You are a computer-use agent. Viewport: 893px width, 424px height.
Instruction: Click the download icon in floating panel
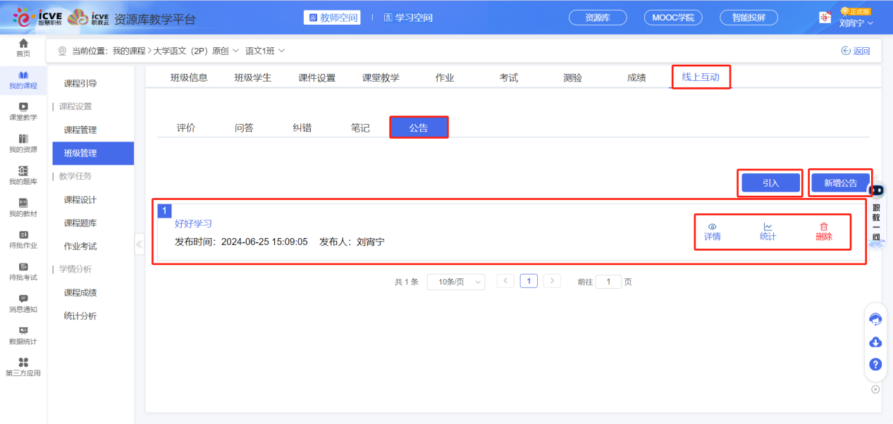pos(875,342)
